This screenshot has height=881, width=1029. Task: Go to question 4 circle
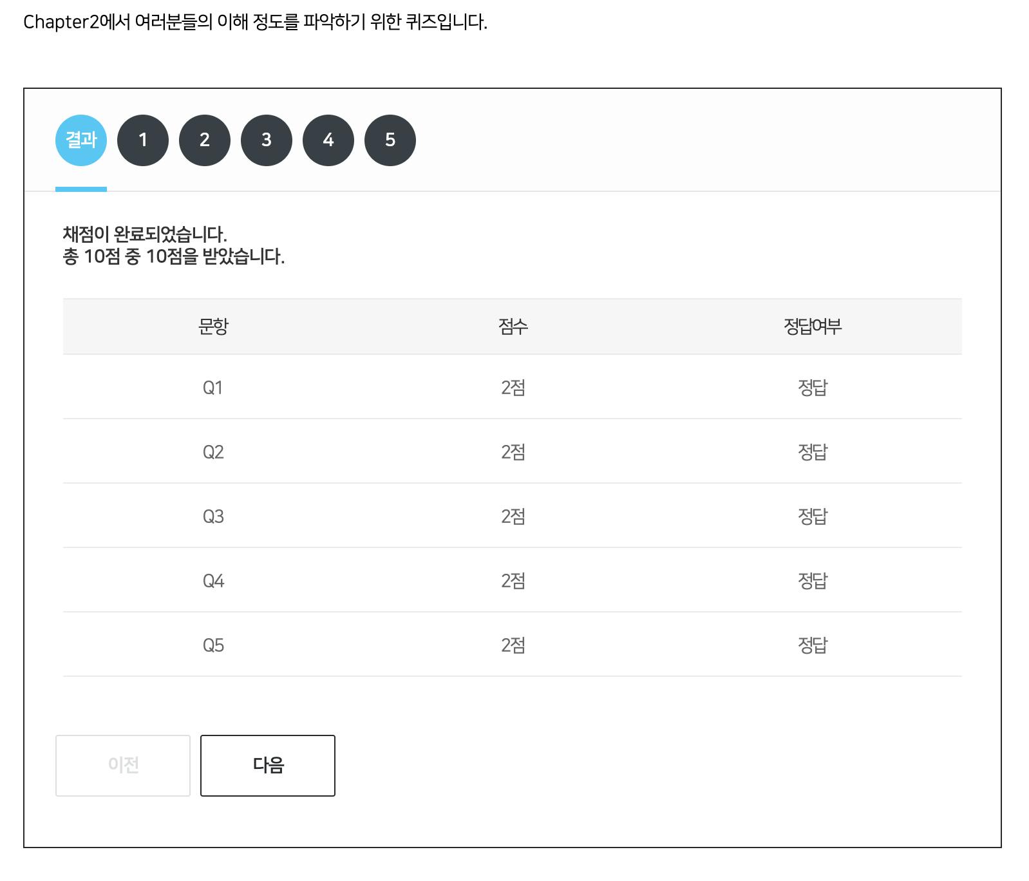tap(328, 140)
